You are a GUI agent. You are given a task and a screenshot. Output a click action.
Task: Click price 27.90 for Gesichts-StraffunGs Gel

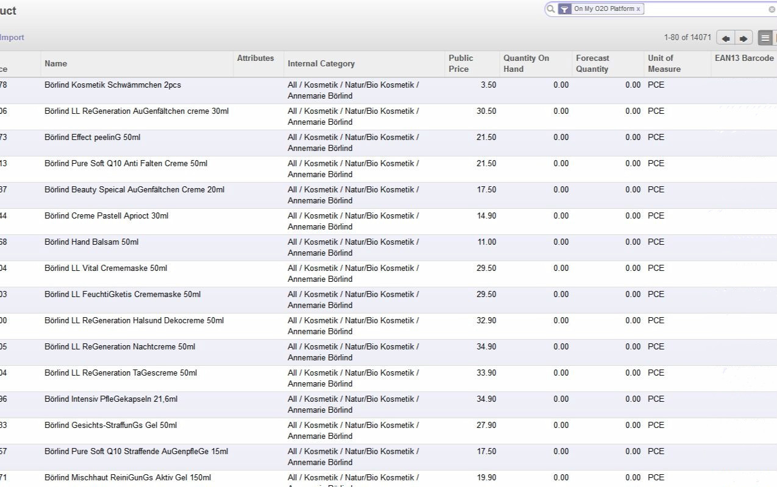click(x=486, y=426)
